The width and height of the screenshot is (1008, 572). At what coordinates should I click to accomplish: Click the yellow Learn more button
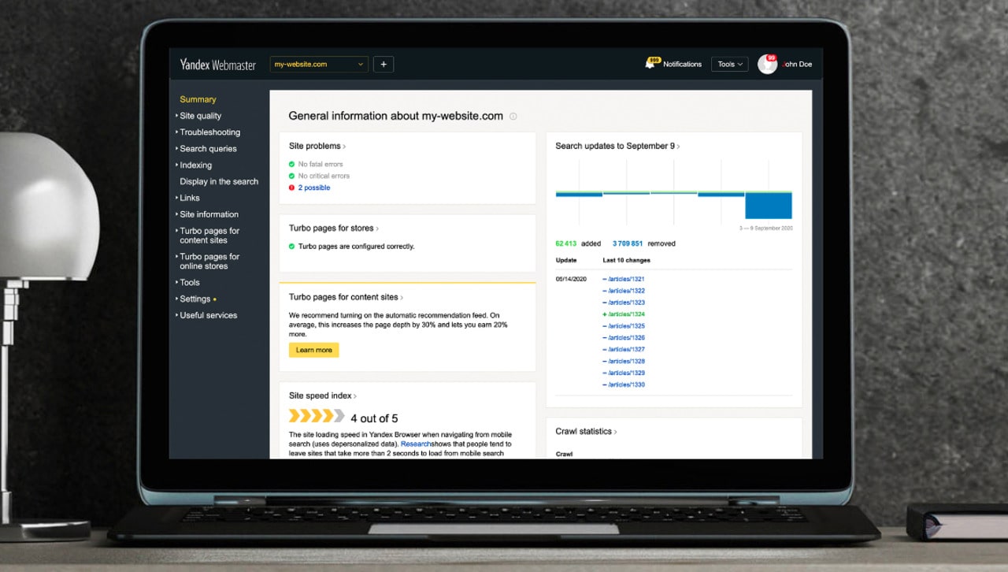[313, 350]
